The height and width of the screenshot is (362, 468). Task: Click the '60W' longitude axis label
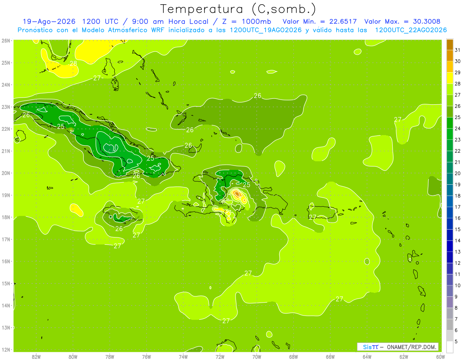(x=440, y=357)
